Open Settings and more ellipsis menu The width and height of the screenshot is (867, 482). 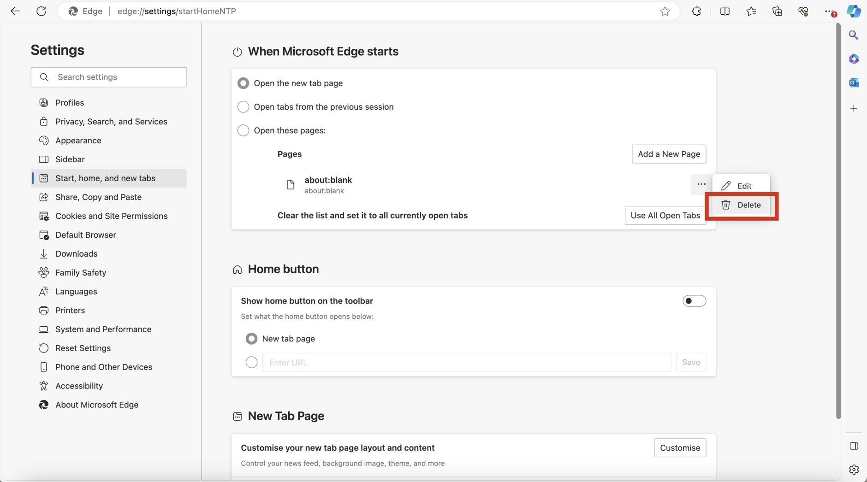[829, 11]
